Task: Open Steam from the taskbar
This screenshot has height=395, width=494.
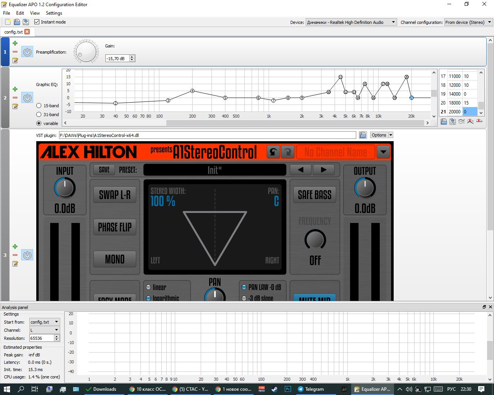Action: pyautogui.click(x=274, y=389)
